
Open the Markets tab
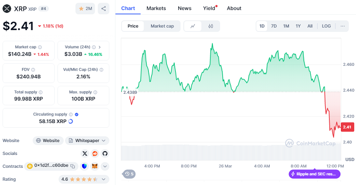pyautogui.click(x=156, y=8)
